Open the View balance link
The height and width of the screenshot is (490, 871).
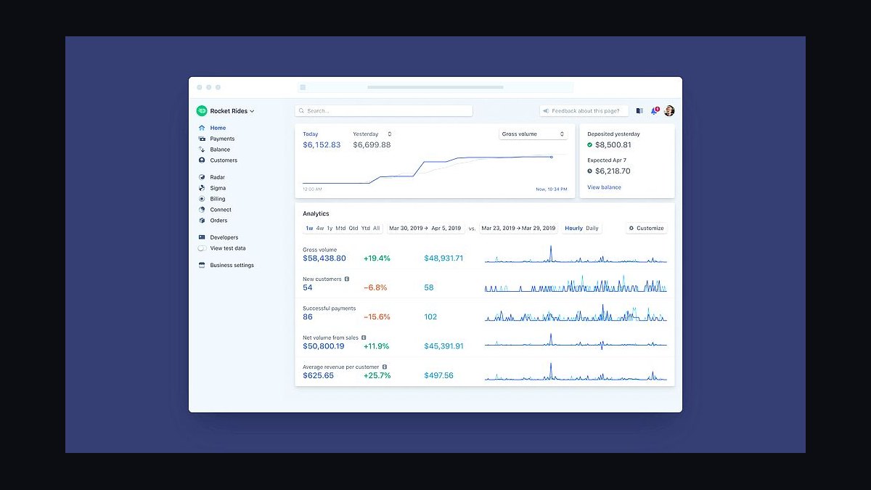pyautogui.click(x=604, y=187)
